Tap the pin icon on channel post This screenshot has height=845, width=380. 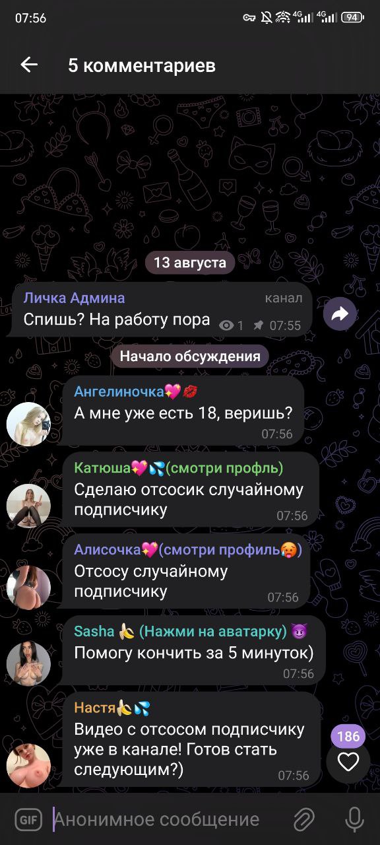pyautogui.click(x=258, y=325)
